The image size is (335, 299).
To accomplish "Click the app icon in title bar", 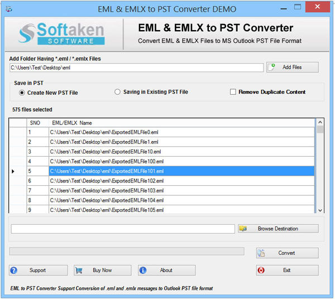I will (9, 9).
